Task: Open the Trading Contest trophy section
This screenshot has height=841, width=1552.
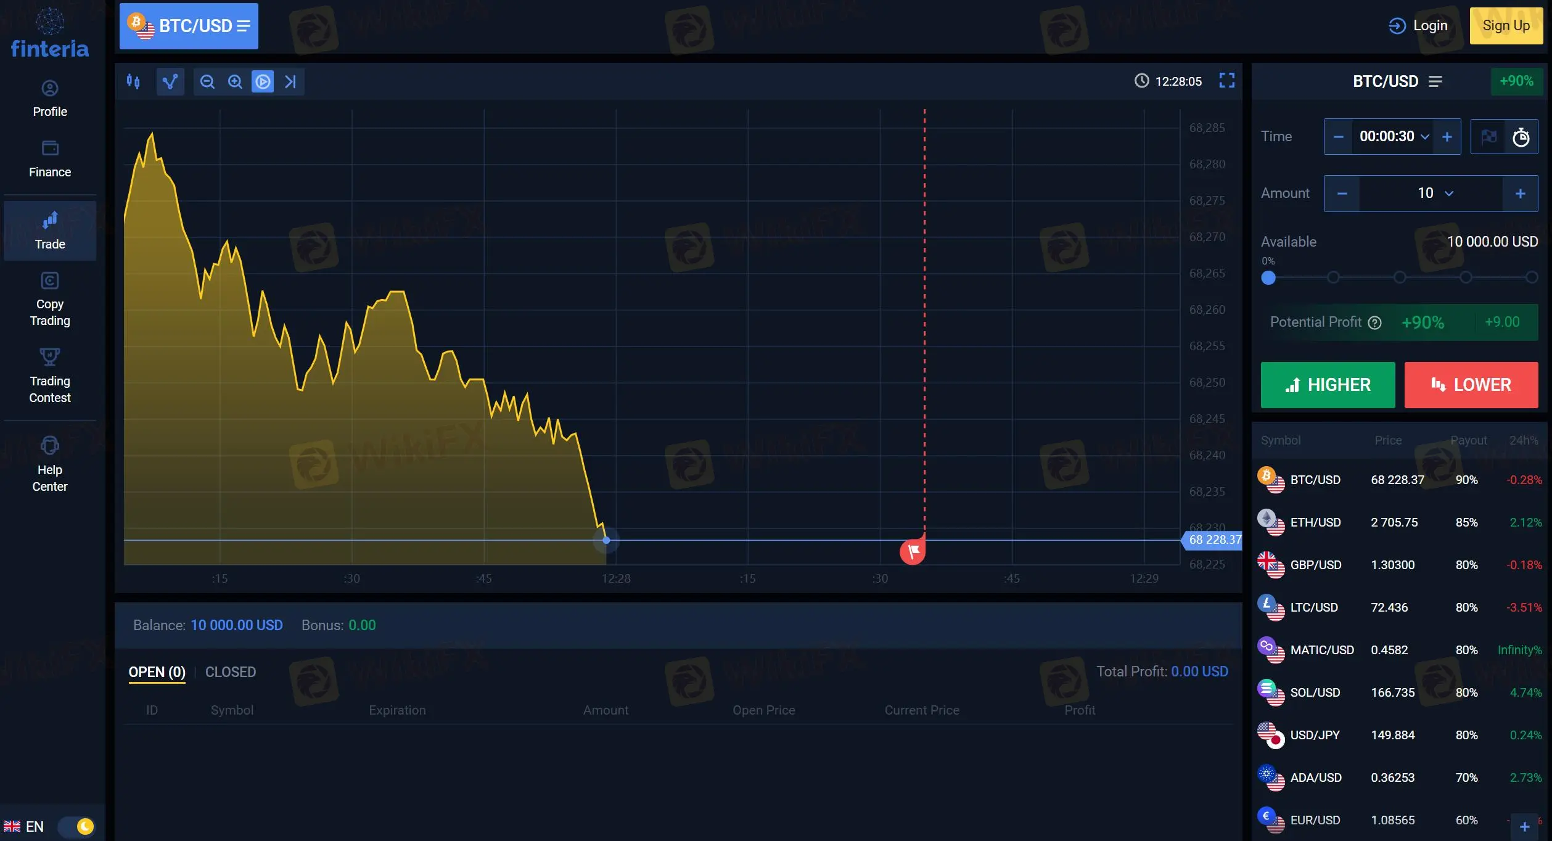Action: (50, 375)
